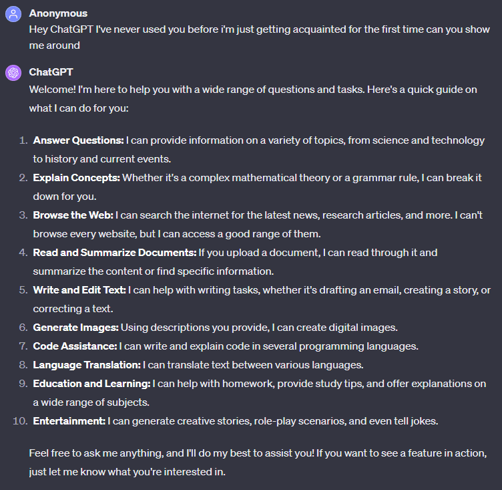Click list number 1 marker

(23, 140)
